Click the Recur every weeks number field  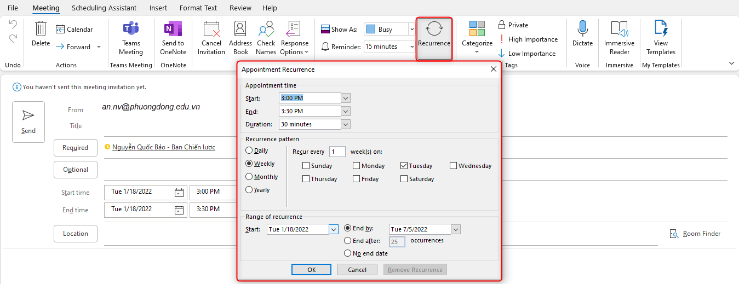click(x=337, y=152)
